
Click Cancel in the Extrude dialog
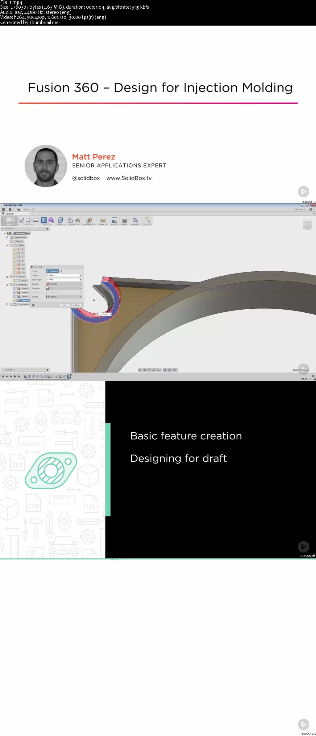click(76, 305)
